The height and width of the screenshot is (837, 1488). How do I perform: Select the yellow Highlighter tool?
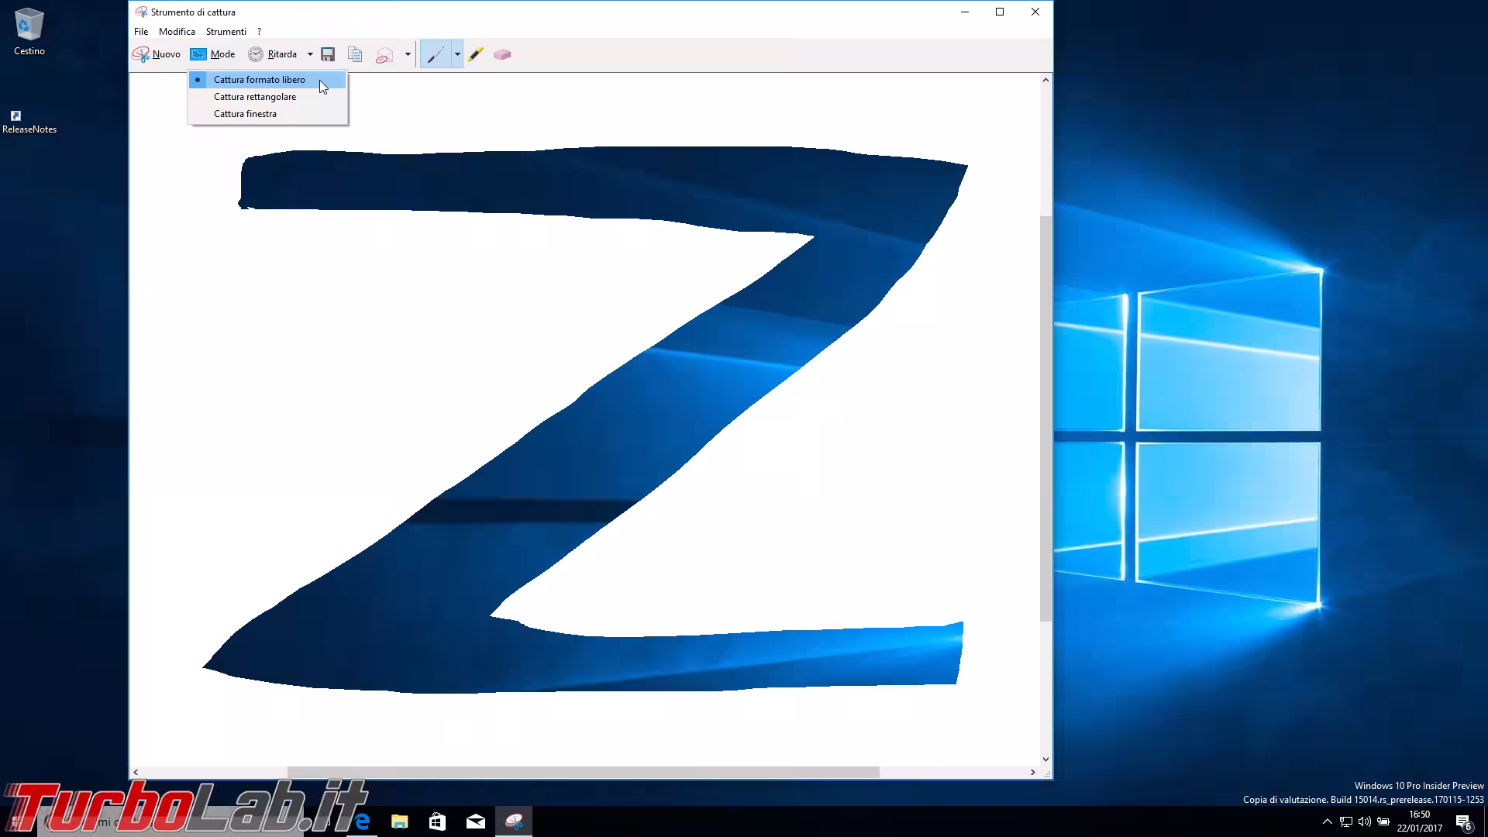(x=476, y=54)
